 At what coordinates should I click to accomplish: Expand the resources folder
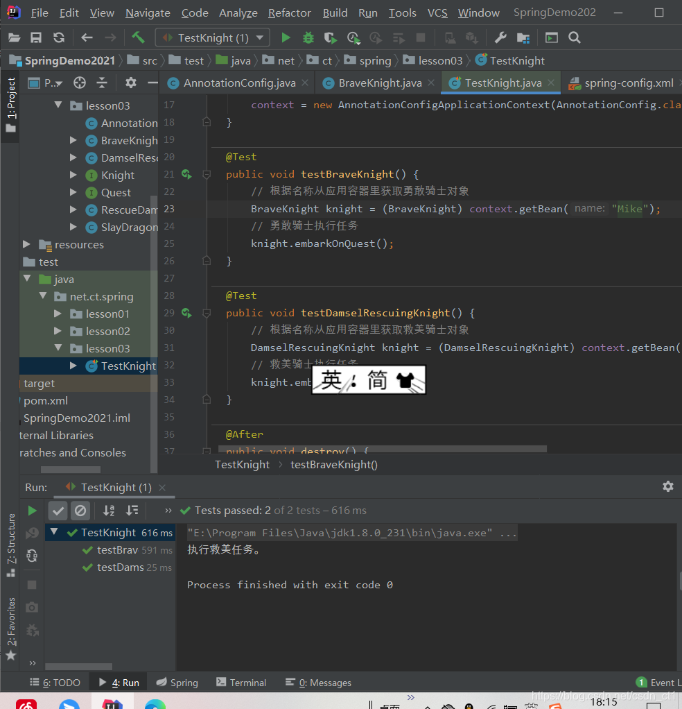pyautogui.click(x=26, y=244)
